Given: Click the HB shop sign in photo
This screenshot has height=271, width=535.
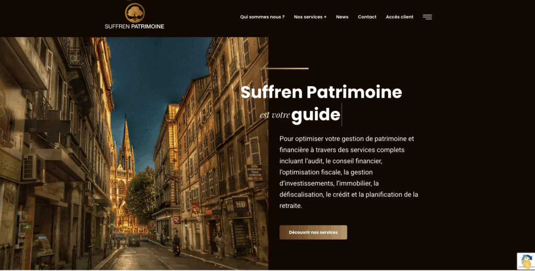Looking at the screenshot, I should [x=240, y=204].
